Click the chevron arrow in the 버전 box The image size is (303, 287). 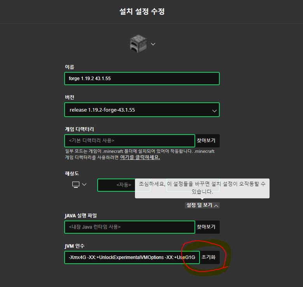click(x=214, y=111)
